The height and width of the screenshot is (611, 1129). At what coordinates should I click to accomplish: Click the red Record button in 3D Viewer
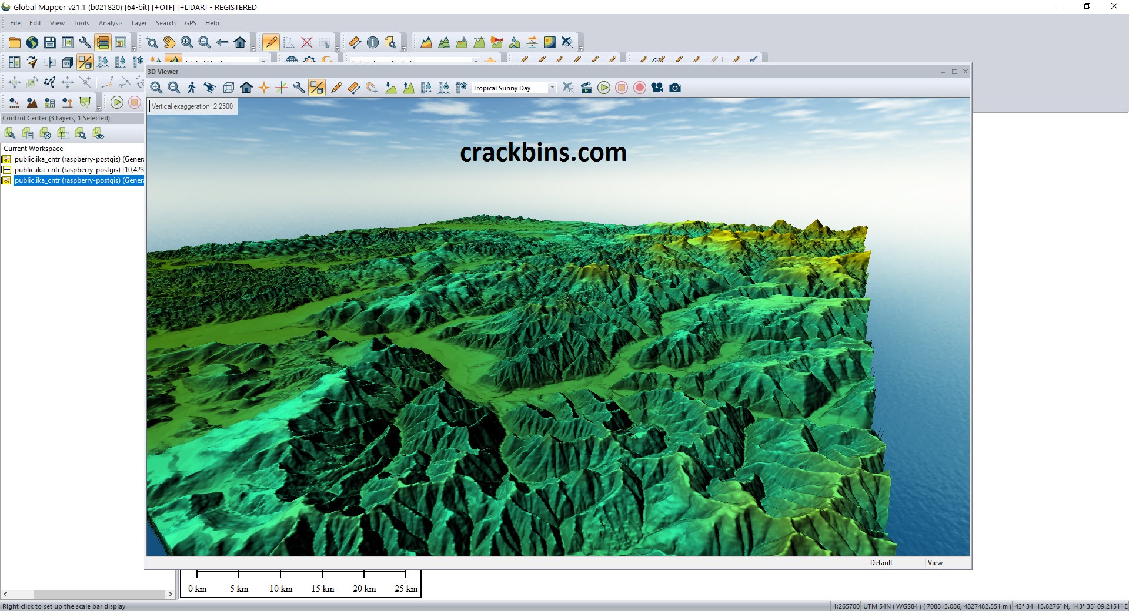(640, 88)
